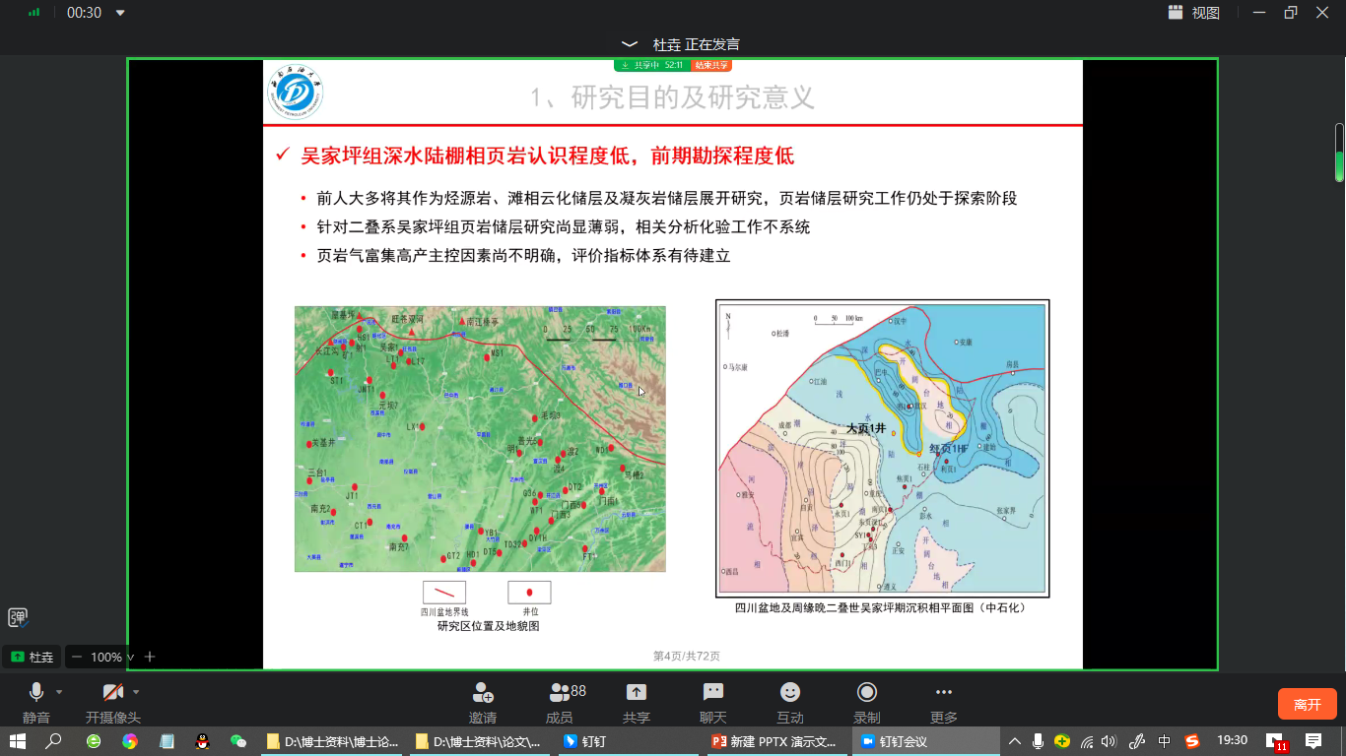Image resolution: width=1346 pixels, height=756 pixels.
Task: Turn on camera with 开摄像头
Action: (x=112, y=694)
